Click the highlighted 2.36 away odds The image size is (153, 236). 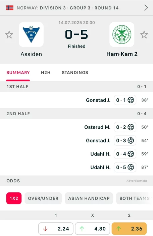click(x=129, y=229)
